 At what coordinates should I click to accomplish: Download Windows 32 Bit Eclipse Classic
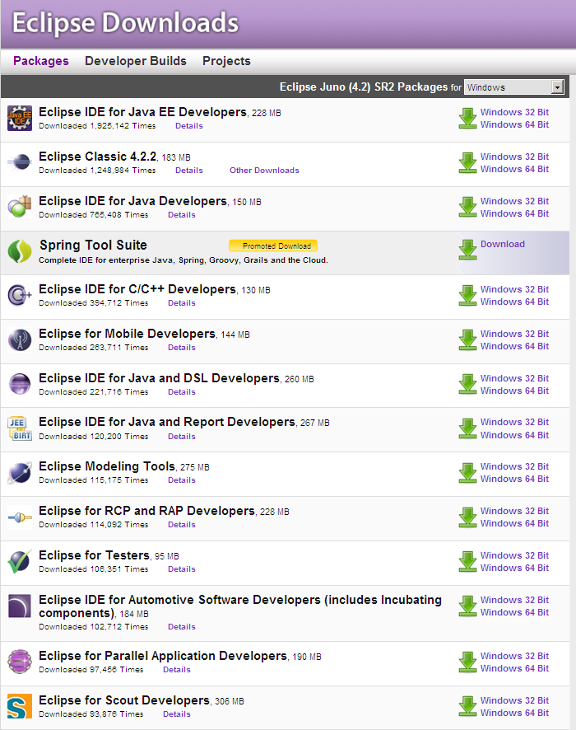click(514, 157)
